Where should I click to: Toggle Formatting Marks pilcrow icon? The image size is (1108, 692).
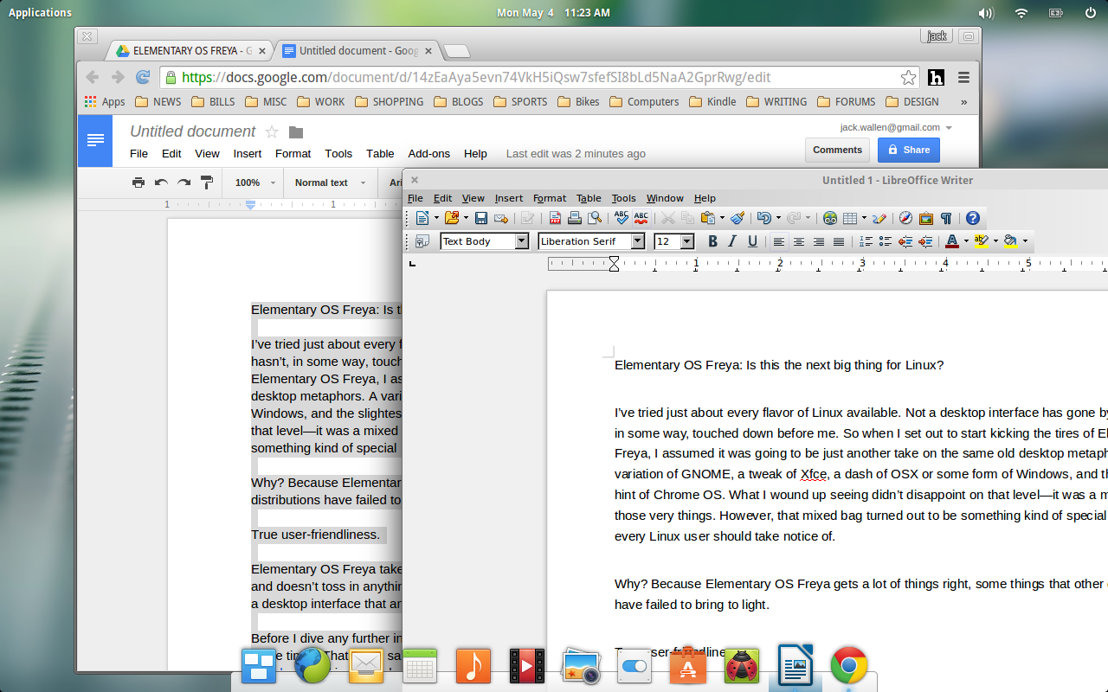coord(945,218)
